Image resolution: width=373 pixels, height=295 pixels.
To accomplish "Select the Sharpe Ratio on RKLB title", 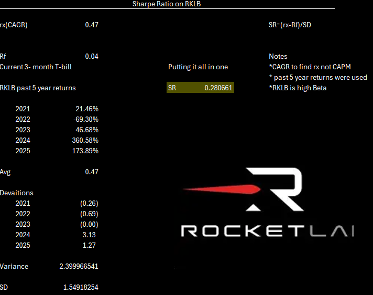I will click(167, 4).
